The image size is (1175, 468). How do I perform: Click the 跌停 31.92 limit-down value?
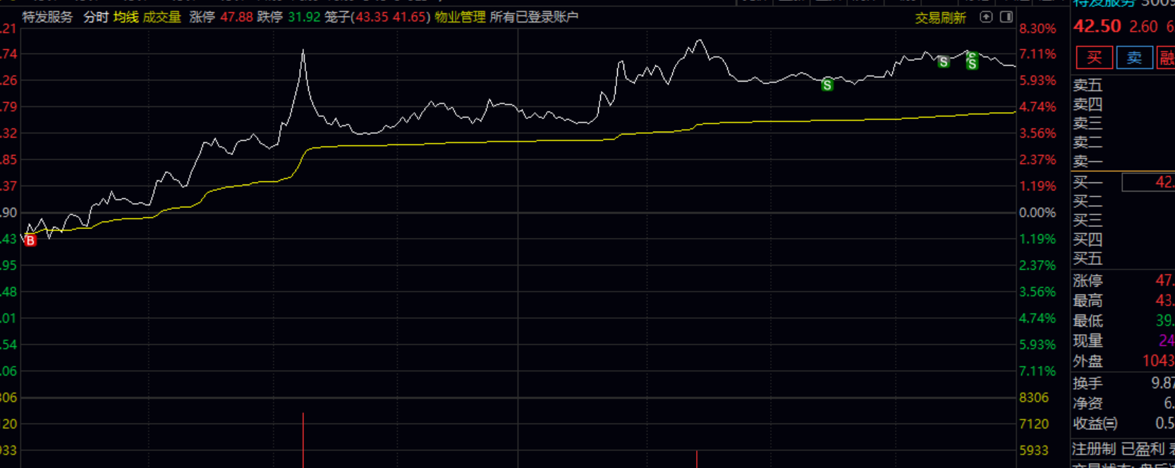pyautogui.click(x=288, y=17)
